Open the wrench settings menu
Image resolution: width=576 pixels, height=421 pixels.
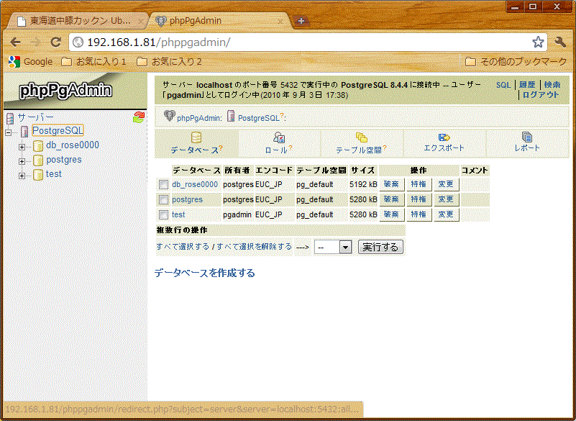(560, 42)
